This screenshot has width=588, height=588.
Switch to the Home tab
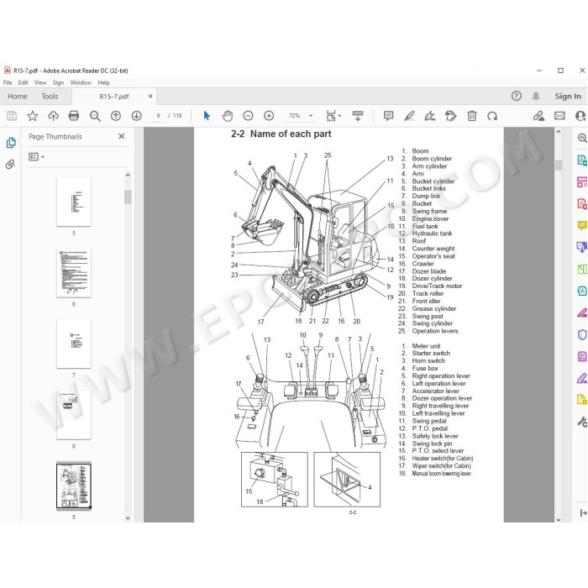tap(18, 97)
